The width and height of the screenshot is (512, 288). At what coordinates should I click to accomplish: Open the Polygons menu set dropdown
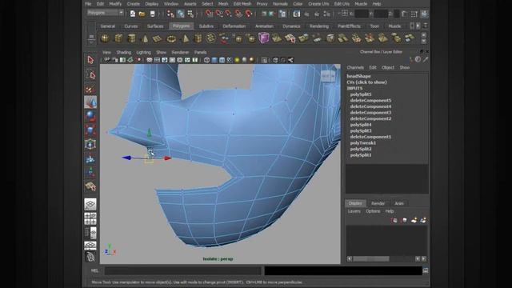[106, 13]
